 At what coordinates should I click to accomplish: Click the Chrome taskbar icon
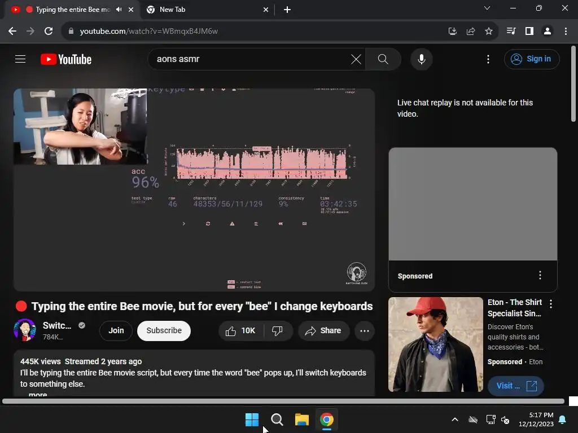327,419
